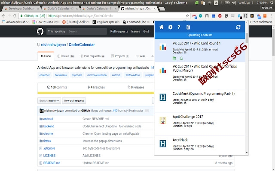Click the browser back arrow
The width and height of the screenshot is (275, 171).
point(4,16)
